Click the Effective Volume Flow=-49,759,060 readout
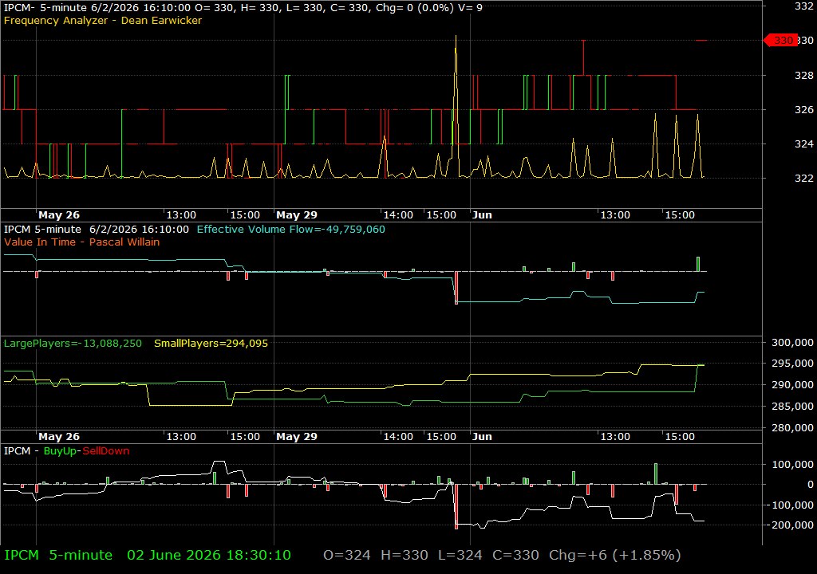 290,229
